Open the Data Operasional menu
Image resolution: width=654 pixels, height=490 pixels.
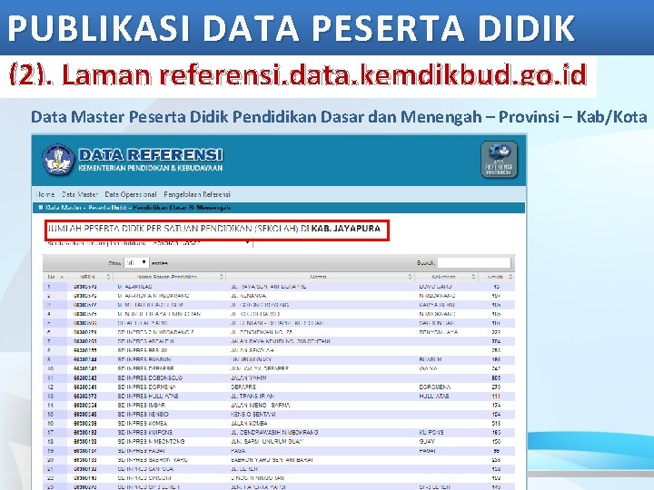(x=131, y=194)
